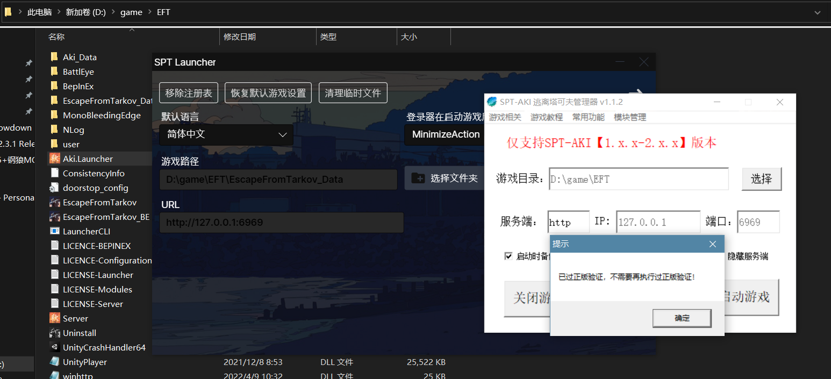Click the Server application icon

54,318
